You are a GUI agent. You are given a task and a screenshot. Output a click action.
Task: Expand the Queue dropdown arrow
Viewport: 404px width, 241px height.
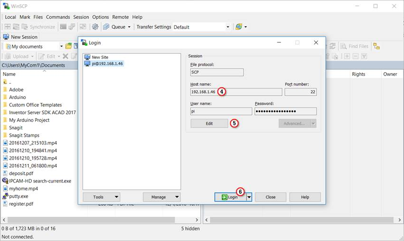click(129, 27)
